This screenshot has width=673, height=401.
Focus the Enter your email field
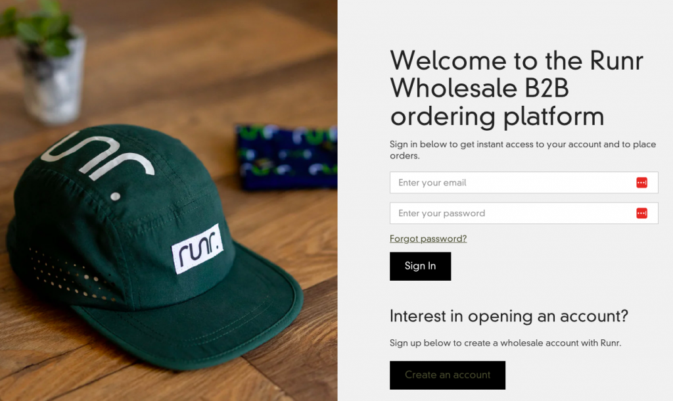tap(524, 183)
